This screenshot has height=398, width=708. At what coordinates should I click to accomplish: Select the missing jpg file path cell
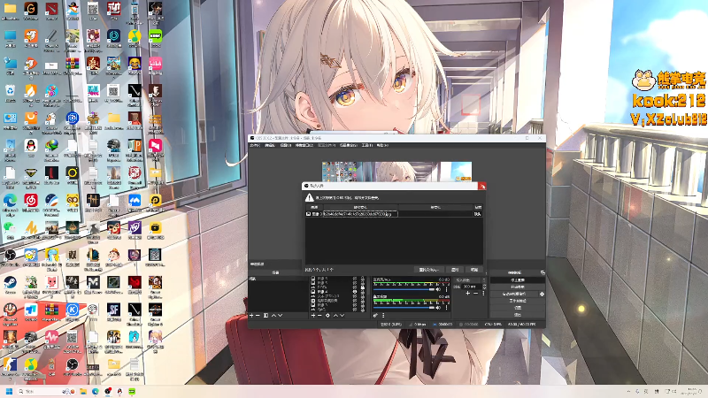click(360, 214)
